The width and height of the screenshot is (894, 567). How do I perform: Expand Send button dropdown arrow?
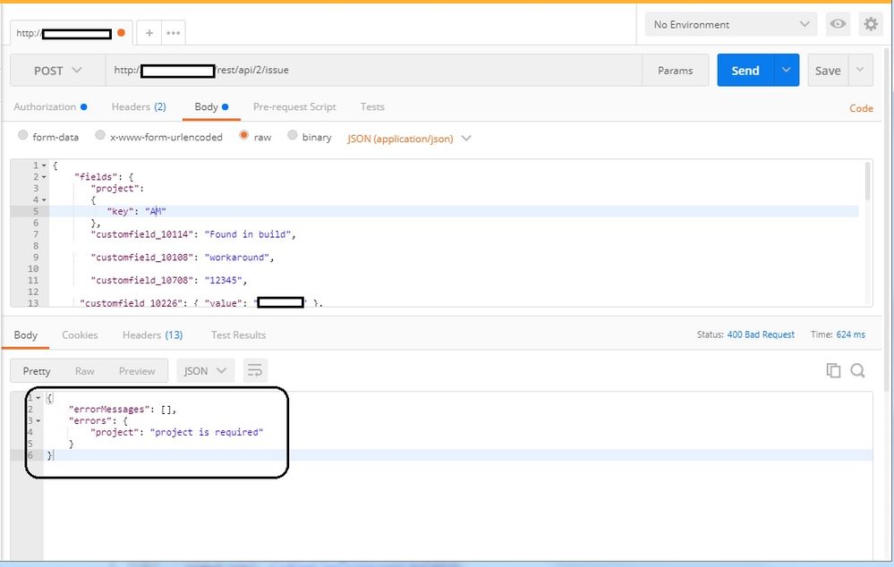[x=787, y=70]
